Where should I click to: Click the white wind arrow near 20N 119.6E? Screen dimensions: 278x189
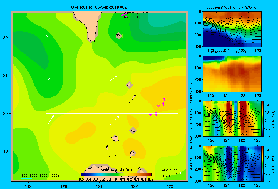tap(51, 120)
